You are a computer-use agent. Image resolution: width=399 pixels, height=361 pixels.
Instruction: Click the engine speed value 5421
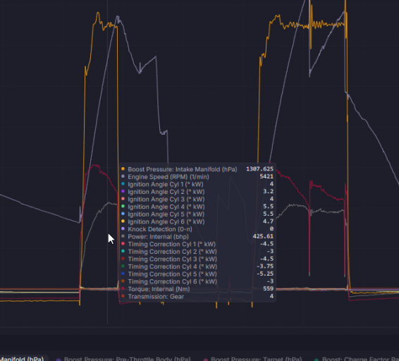pos(266,176)
